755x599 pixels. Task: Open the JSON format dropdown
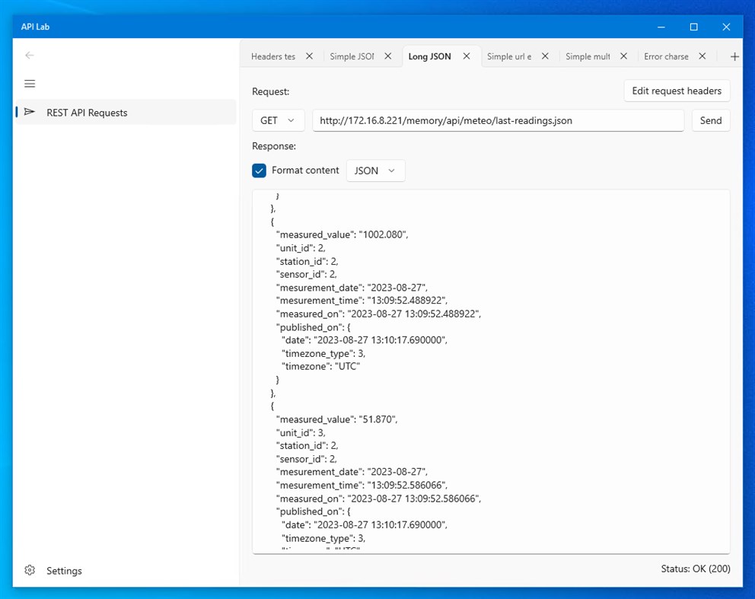click(374, 170)
